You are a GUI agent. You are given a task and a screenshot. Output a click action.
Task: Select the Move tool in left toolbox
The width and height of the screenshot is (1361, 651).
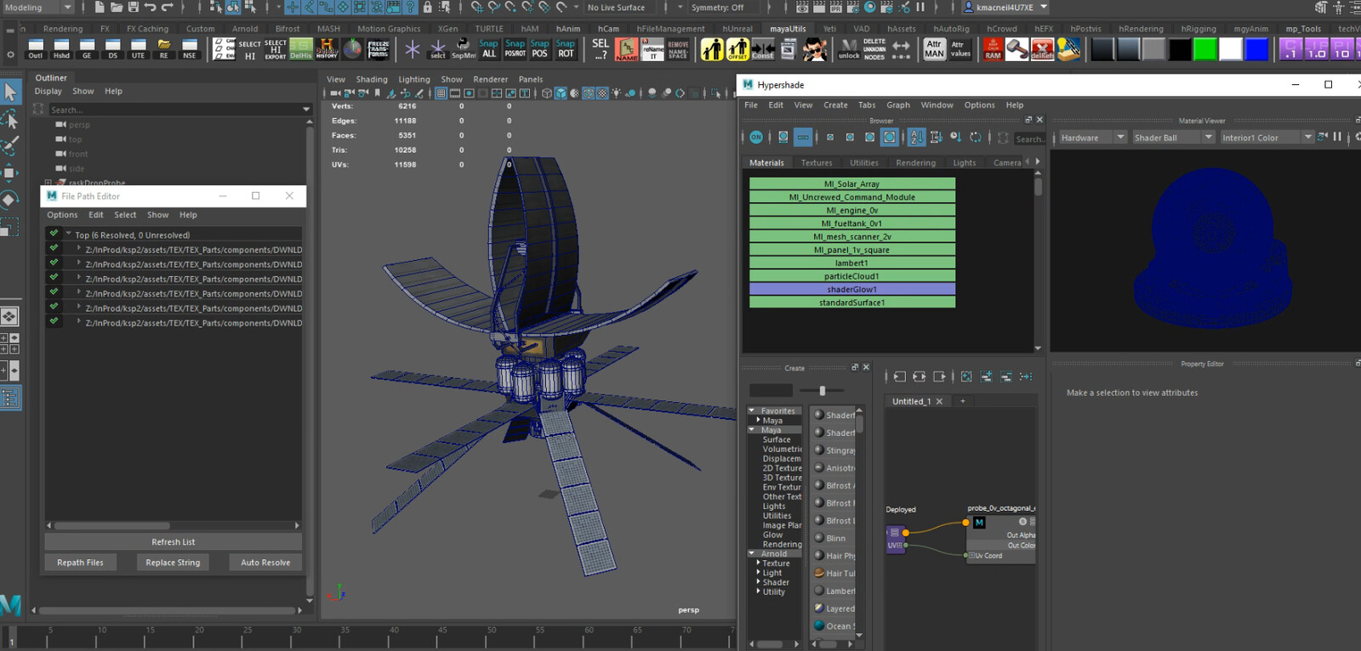[x=10, y=173]
